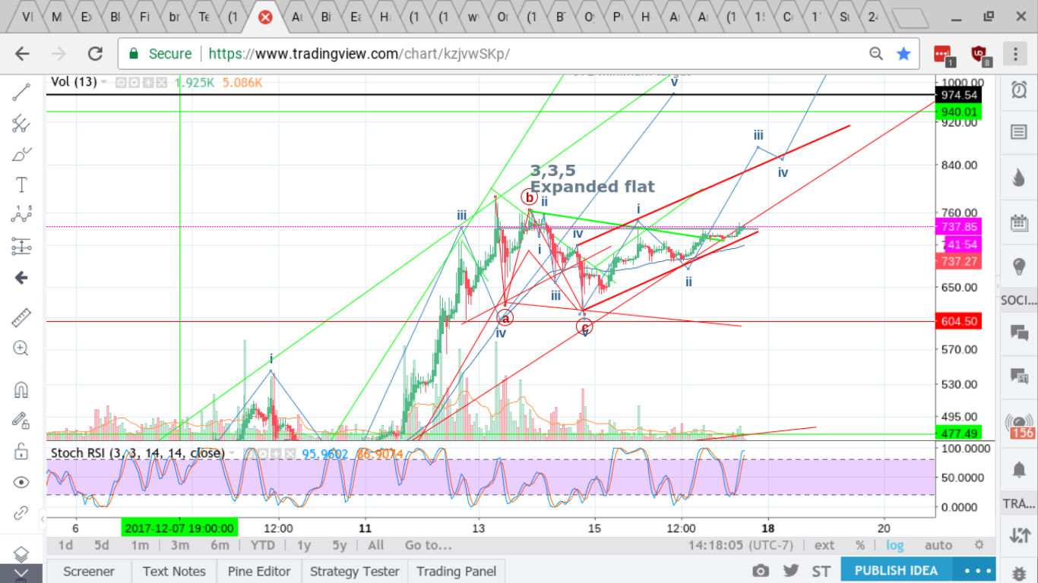The image size is (1038, 583).
Task: Share the chart on Twitter
Action: 791,571
